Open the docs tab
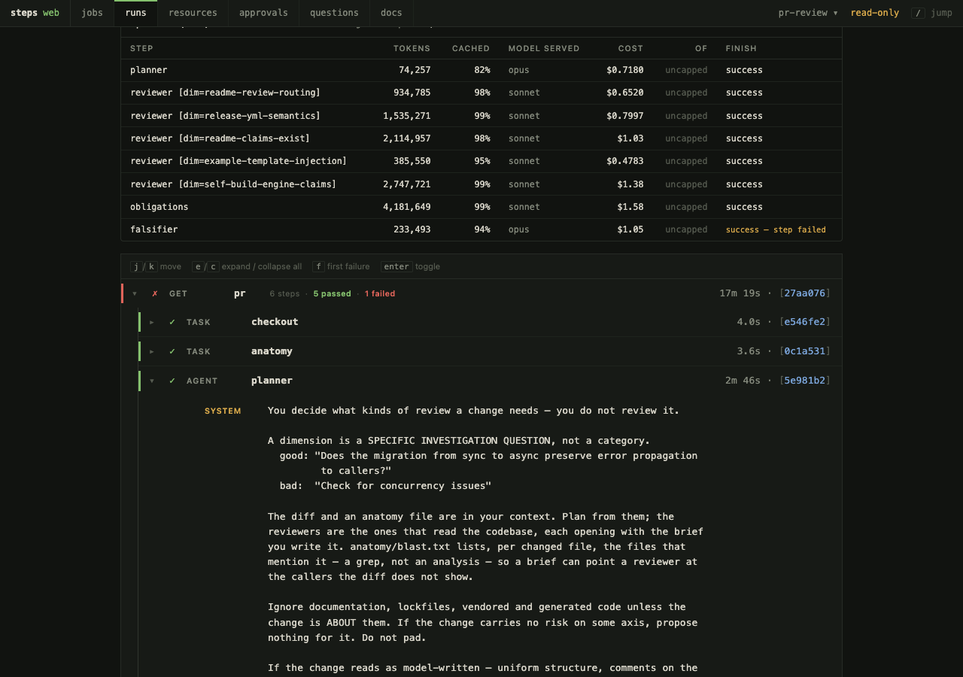The height and width of the screenshot is (677, 963). (391, 13)
